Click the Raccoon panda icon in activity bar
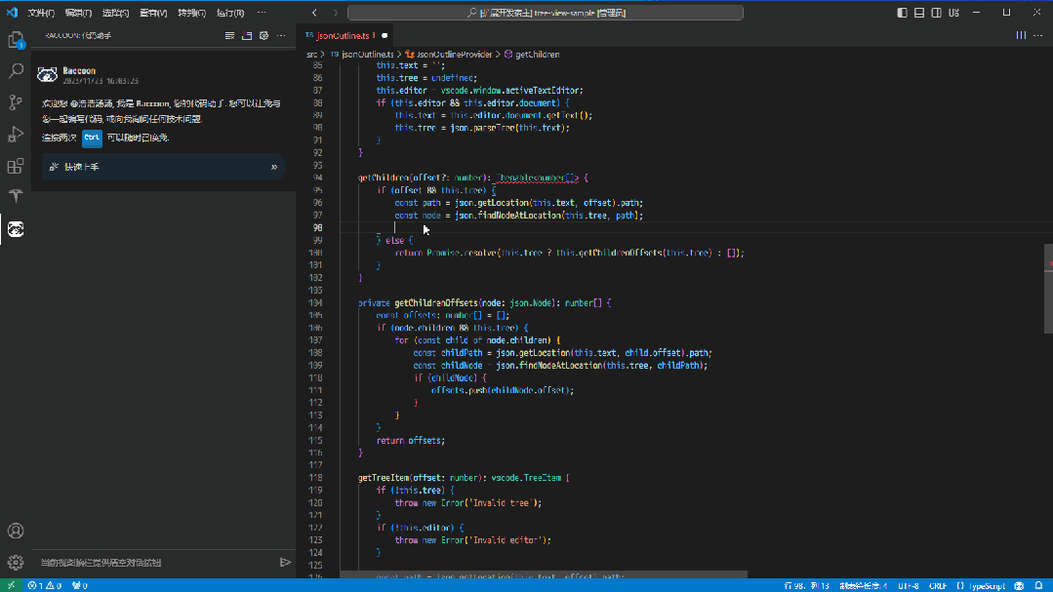The height and width of the screenshot is (592, 1053). [16, 229]
